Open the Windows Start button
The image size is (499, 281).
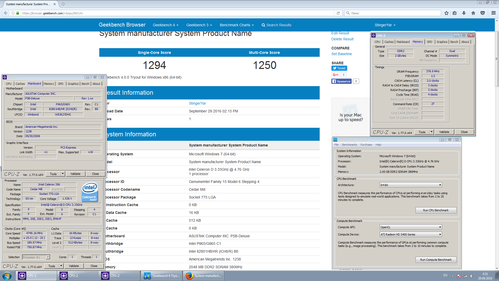click(7, 276)
